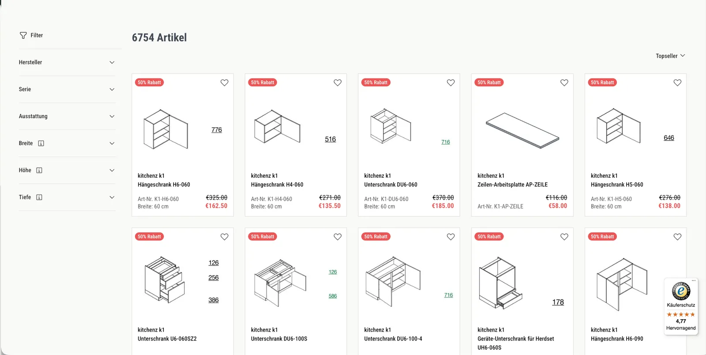Favorite the Unterschrank U6-060SZ2 item

[x=224, y=237]
